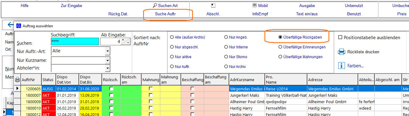Tick Mahnung checkbox for order 1800007
This screenshot has height=116, width=409.
tap(151, 95)
